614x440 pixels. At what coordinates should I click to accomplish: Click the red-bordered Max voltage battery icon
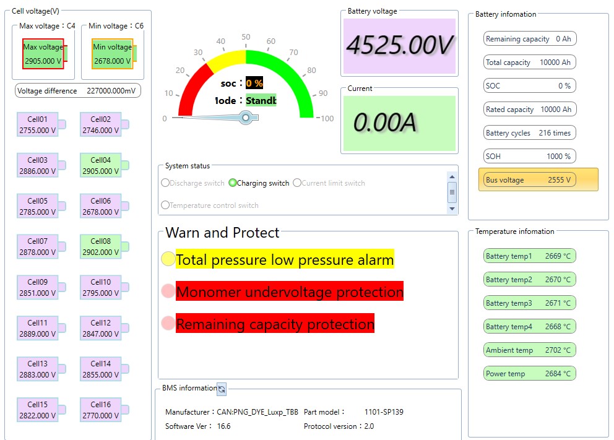tap(43, 54)
